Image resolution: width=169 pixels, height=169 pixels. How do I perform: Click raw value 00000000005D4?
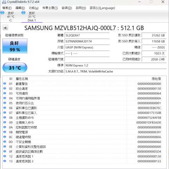click(x=149, y=151)
